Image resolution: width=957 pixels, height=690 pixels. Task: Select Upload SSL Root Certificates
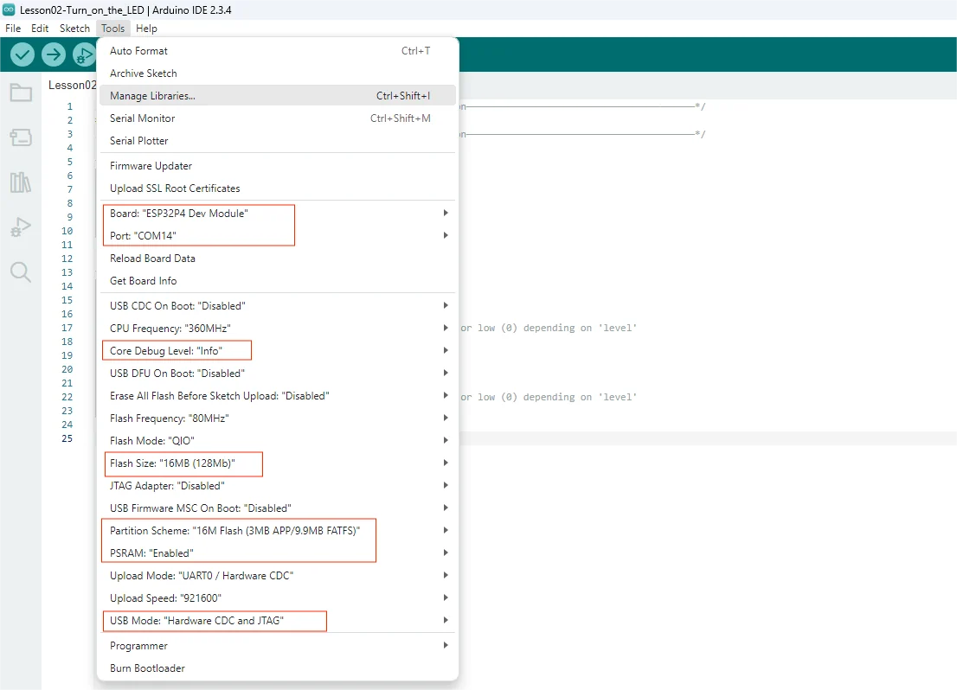(278, 188)
